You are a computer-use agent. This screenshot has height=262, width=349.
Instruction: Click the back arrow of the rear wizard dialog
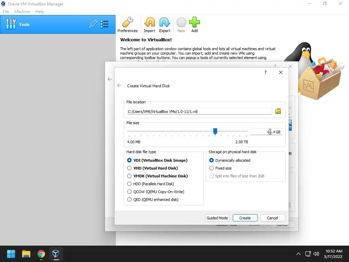(110, 79)
